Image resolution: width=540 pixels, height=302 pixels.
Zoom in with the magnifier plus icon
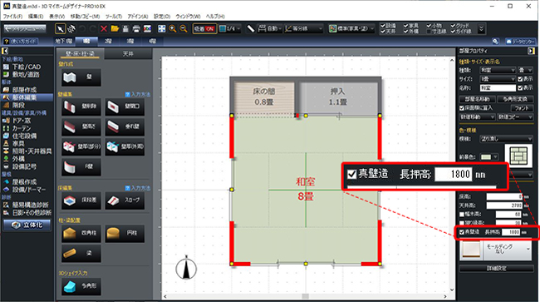pyautogui.click(x=173, y=28)
